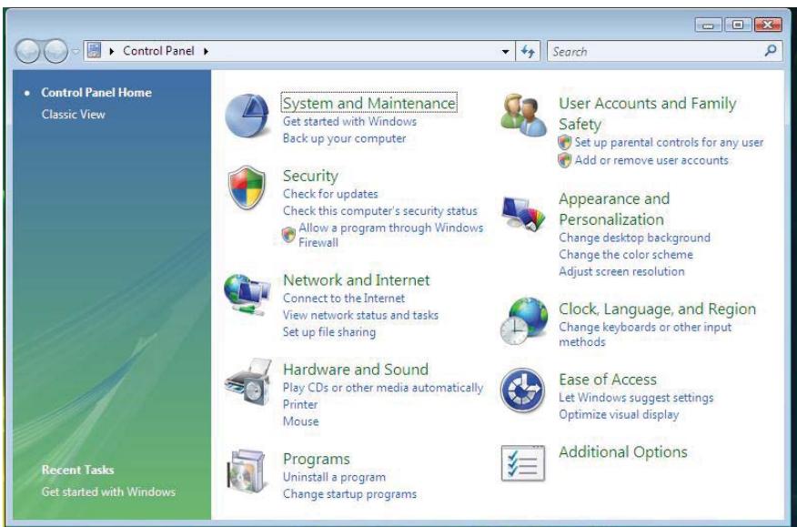Click the Mouse link
Screen dimensions: 797x527
pos(301,421)
